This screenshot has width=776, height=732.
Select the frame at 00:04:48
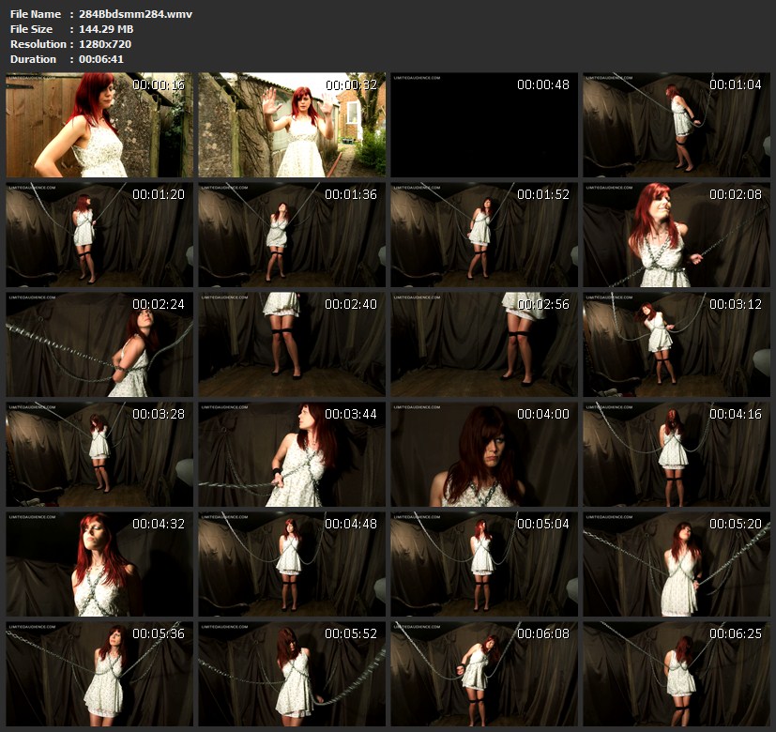(x=292, y=564)
